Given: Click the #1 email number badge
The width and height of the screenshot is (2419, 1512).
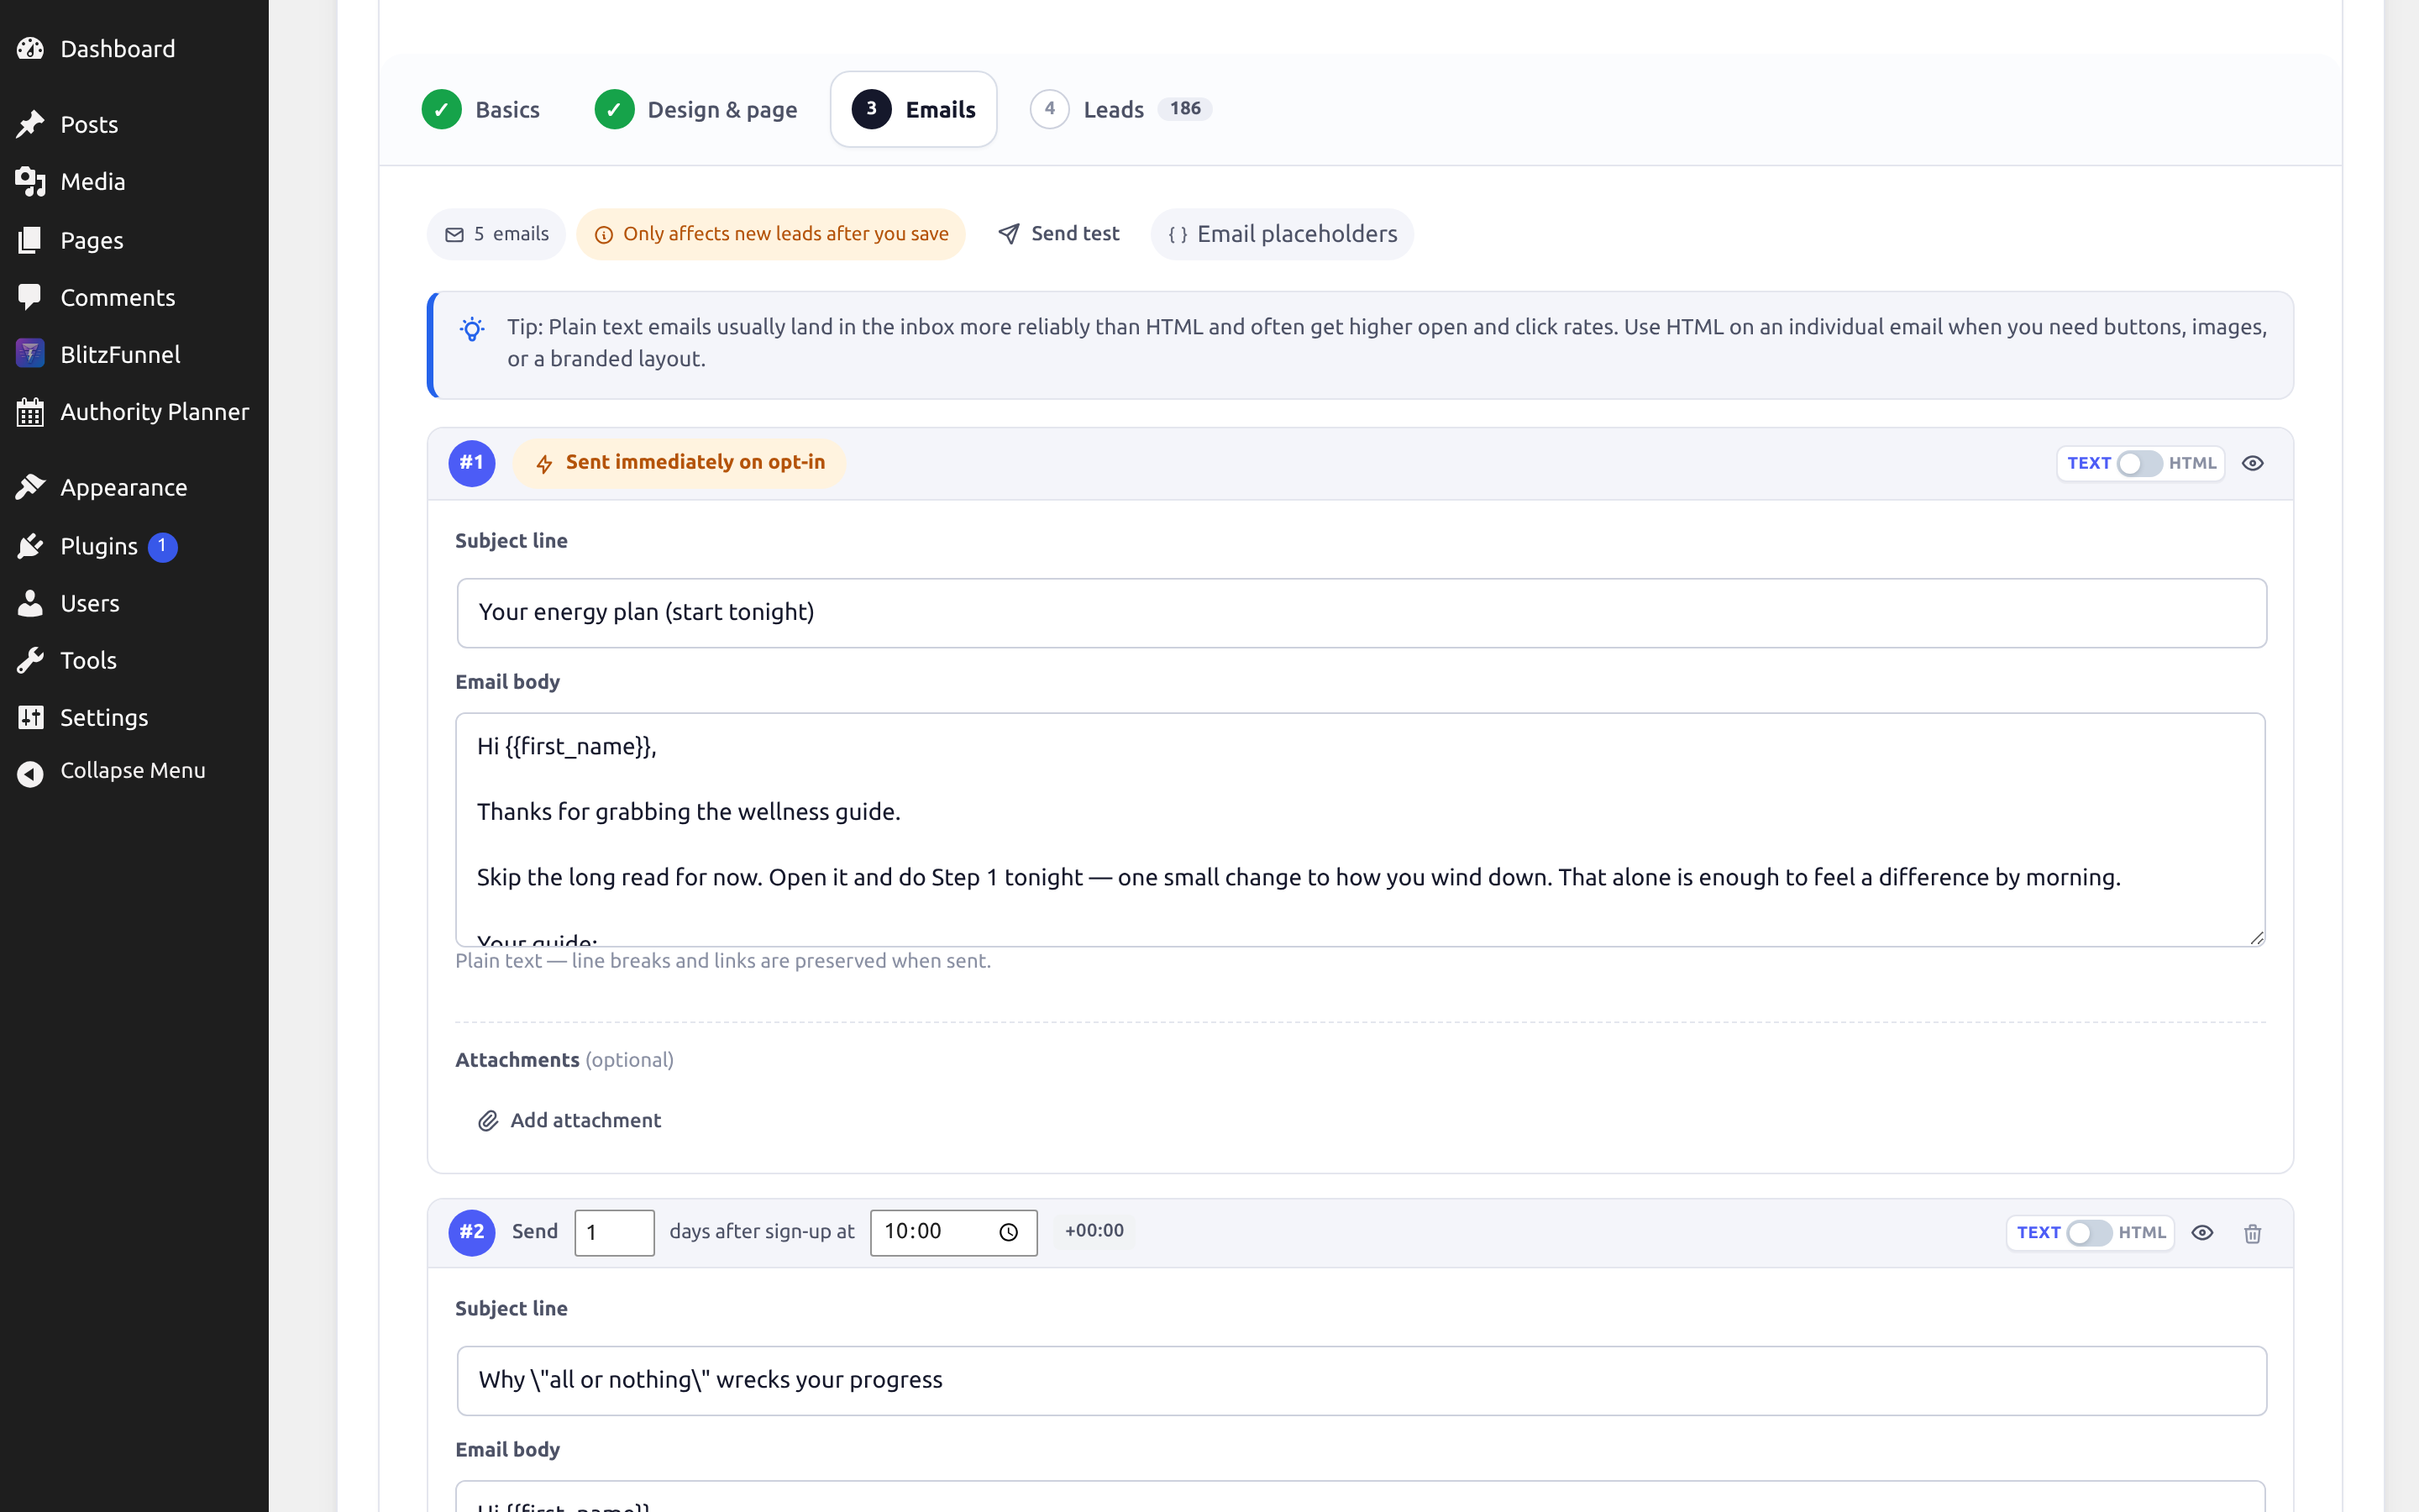Looking at the screenshot, I should 472,463.
